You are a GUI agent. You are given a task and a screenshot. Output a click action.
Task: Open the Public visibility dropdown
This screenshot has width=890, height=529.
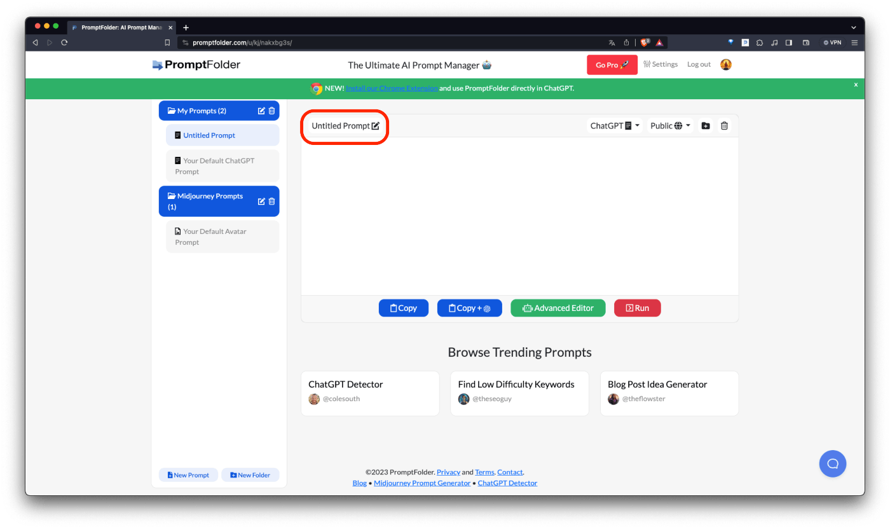(670, 126)
